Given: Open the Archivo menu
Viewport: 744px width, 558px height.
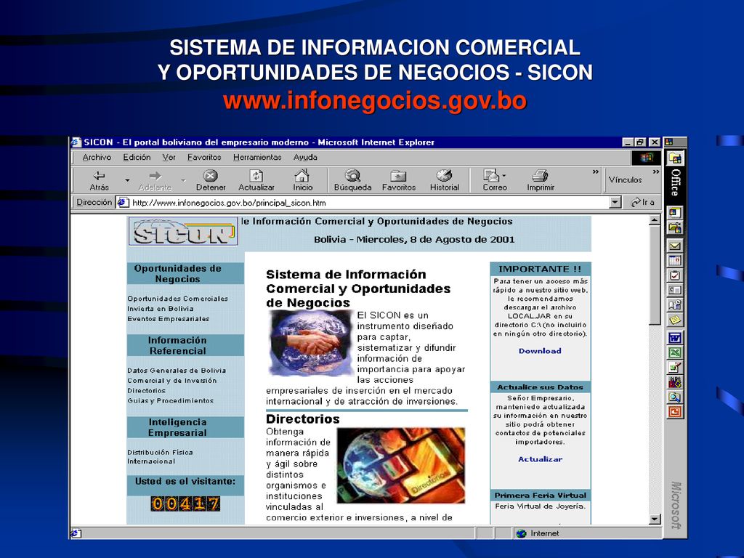Looking at the screenshot, I should pyautogui.click(x=97, y=158).
